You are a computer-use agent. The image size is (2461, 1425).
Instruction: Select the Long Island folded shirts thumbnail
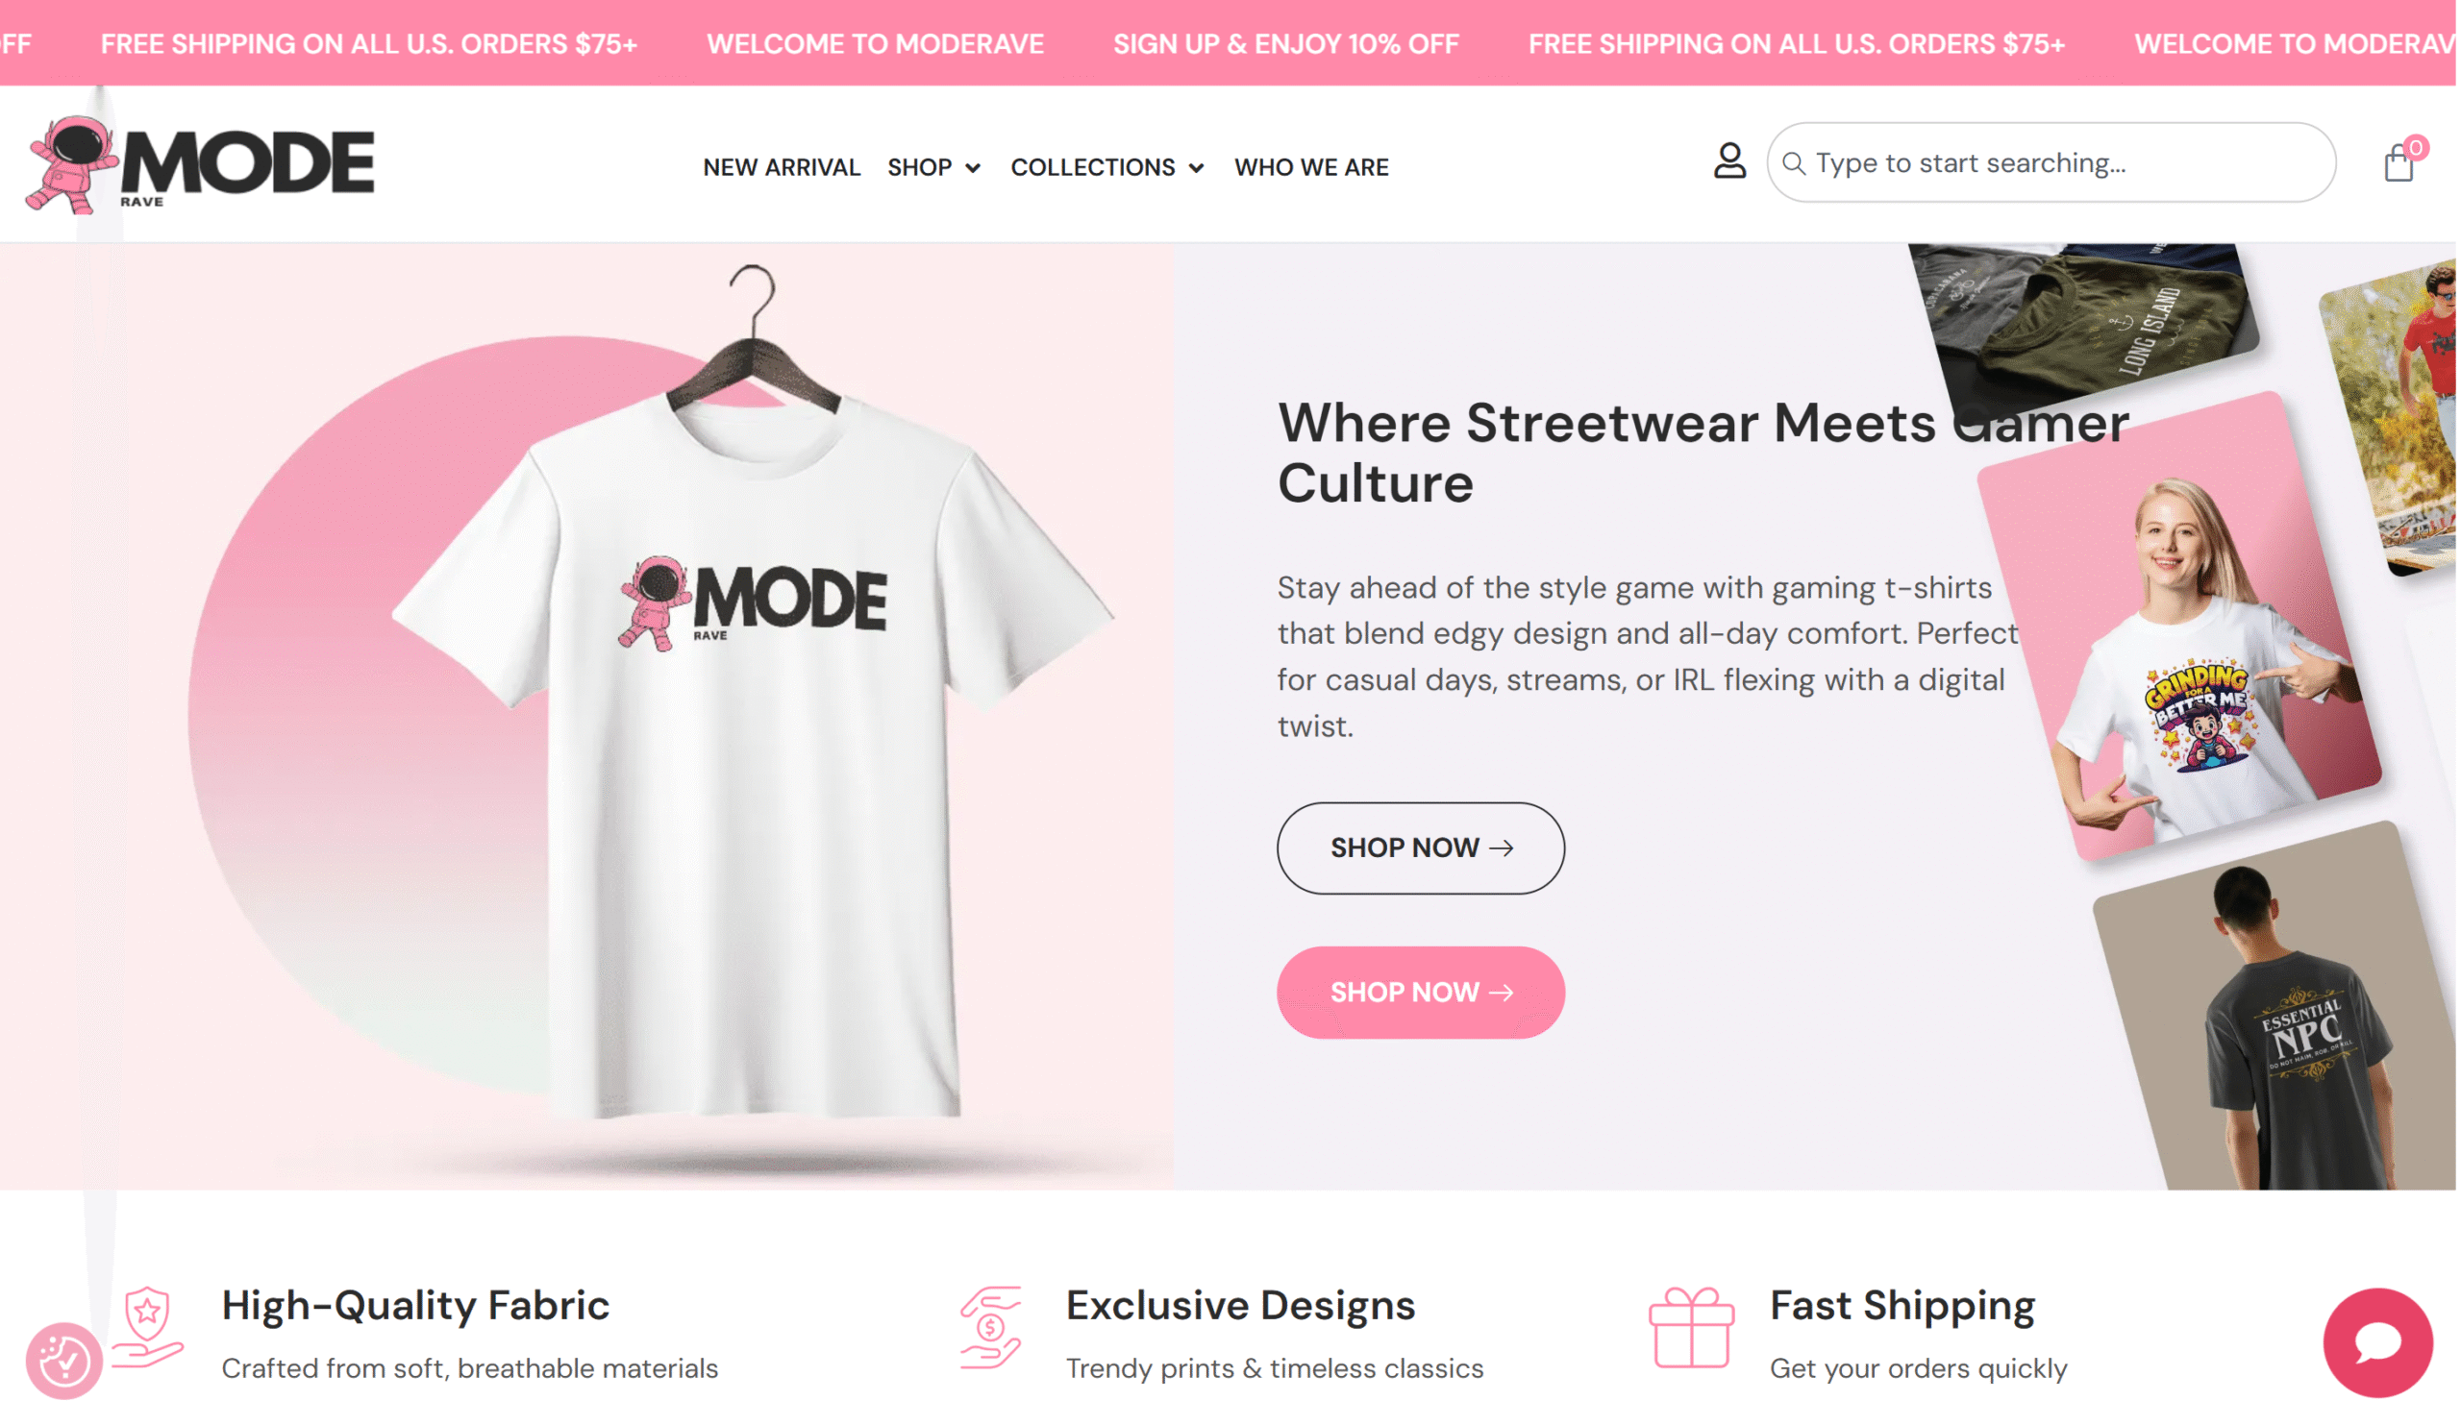pos(2085,322)
